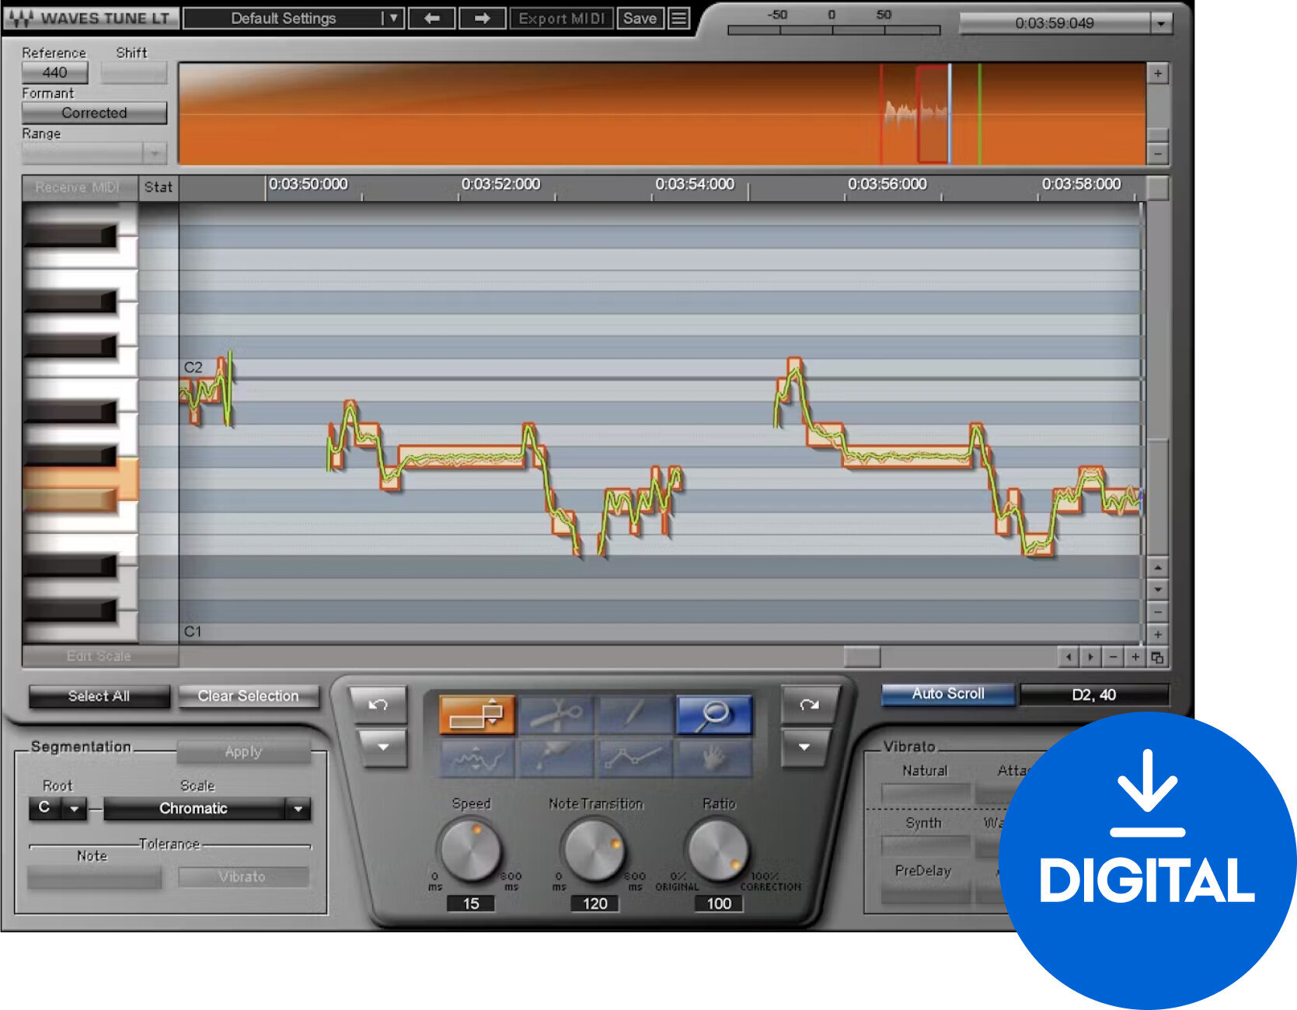The width and height of the screenshot is (1297, 1010).
Task: Toggle Vibrato tolerance in Segmentation
Action: [x=243, y=876]
